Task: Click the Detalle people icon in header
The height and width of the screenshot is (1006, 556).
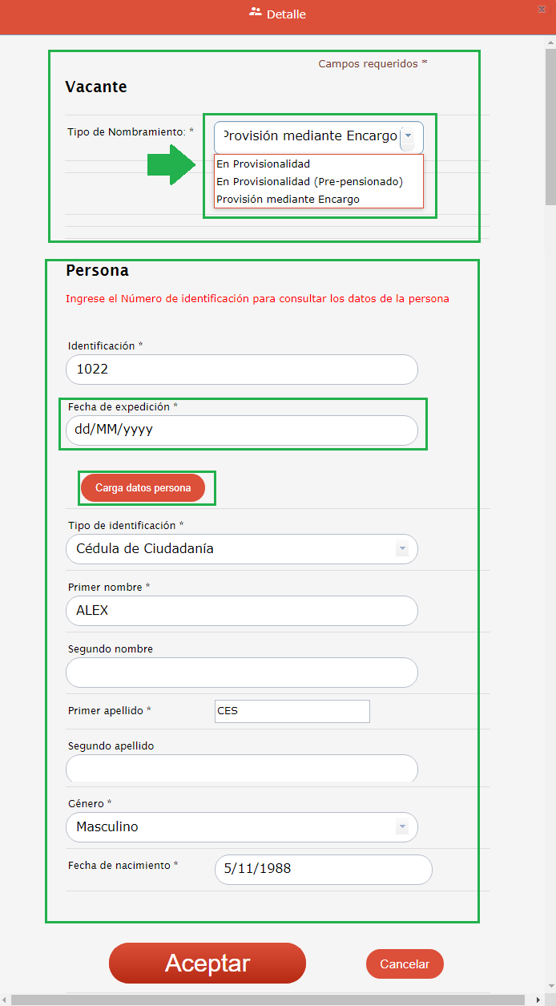Action: tap(256, 13)
